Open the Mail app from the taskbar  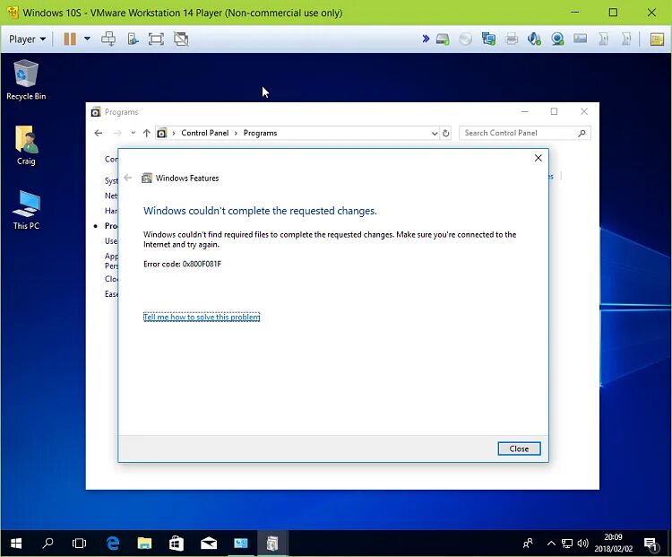pos(208,544)
